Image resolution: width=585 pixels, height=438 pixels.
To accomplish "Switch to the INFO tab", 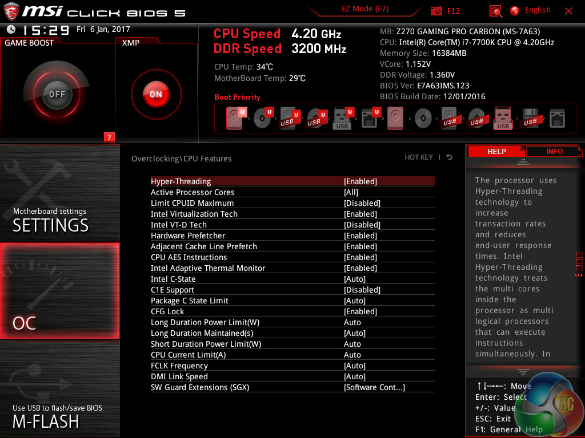I will coord(554,152).
